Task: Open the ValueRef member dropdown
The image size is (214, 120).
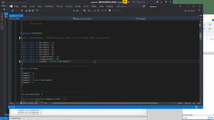Action: 168,19
